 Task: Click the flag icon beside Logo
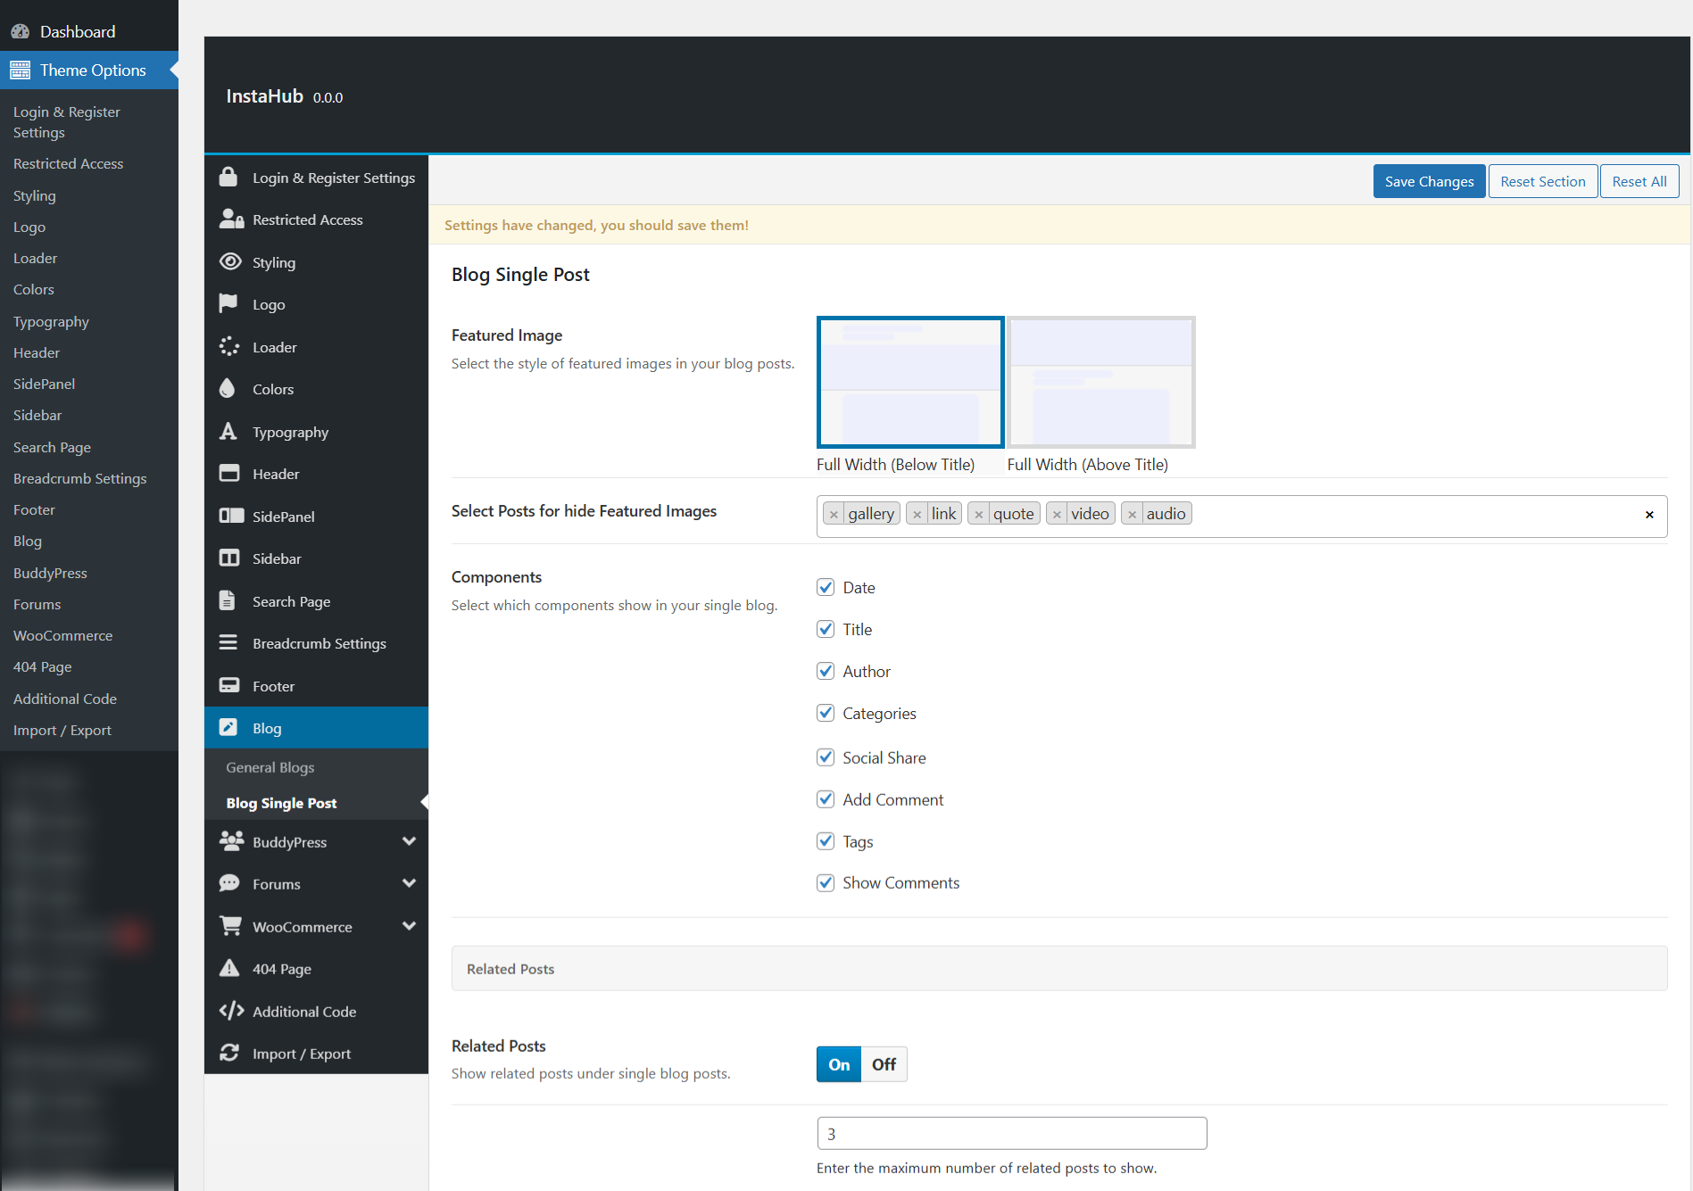[x=228, y=303]
